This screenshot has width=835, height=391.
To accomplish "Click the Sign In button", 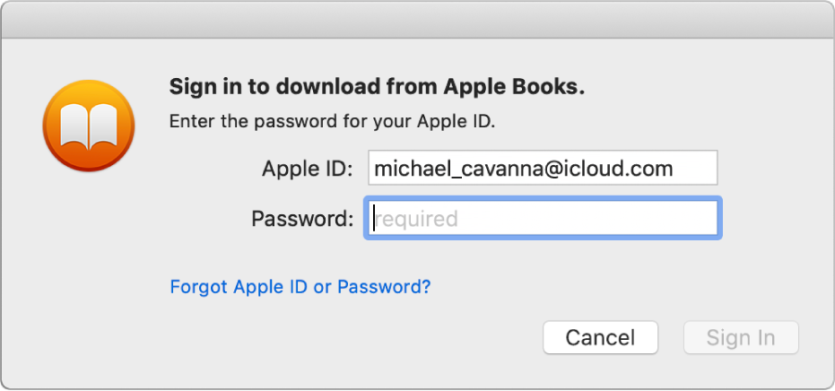I will (740, 337).
